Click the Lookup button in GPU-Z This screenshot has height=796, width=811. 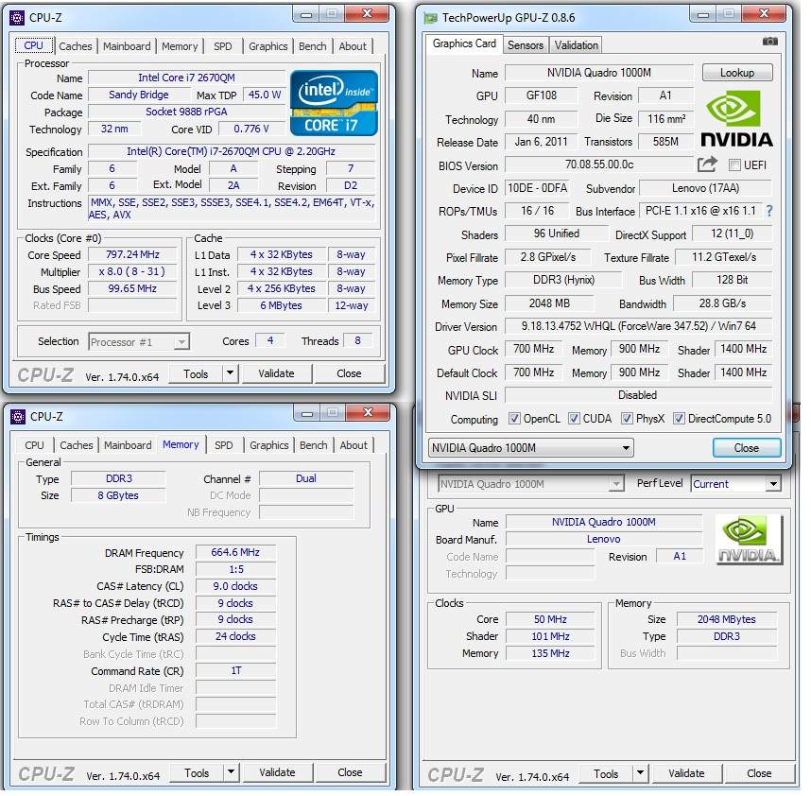[737, 73]
